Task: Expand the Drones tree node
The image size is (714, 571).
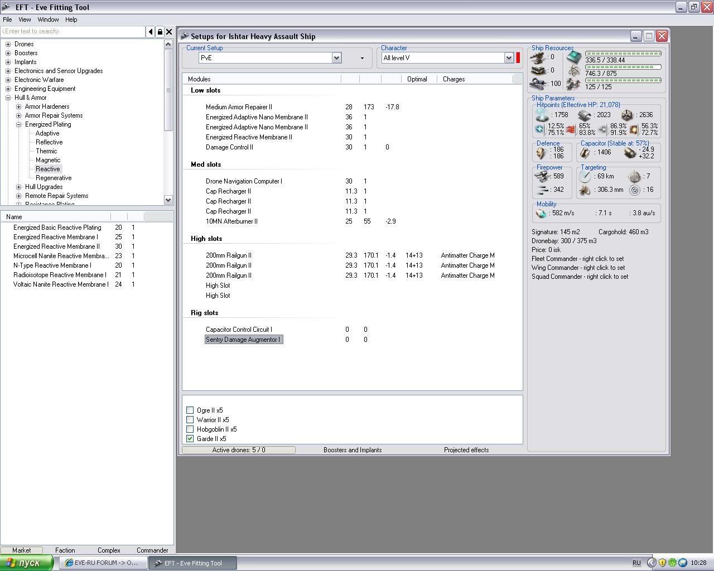Action: pos(8,44)
